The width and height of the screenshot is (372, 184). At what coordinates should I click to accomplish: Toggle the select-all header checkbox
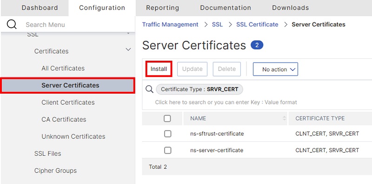tap(167, 119)
